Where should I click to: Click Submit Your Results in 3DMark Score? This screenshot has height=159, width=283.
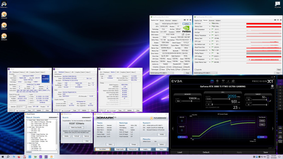(76, 127)
